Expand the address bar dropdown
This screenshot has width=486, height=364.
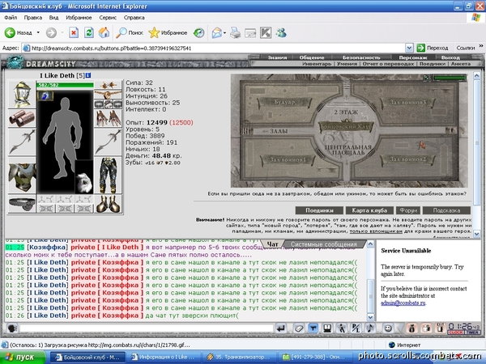pos(409,48)
